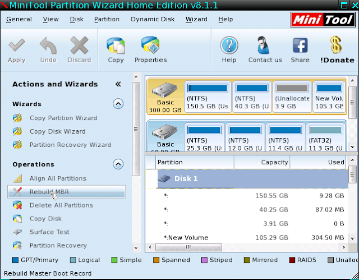Viewport: 359px width, 280px height.
Task: Click the Rebuild MBR tools icon
Action: click(17, 192)
